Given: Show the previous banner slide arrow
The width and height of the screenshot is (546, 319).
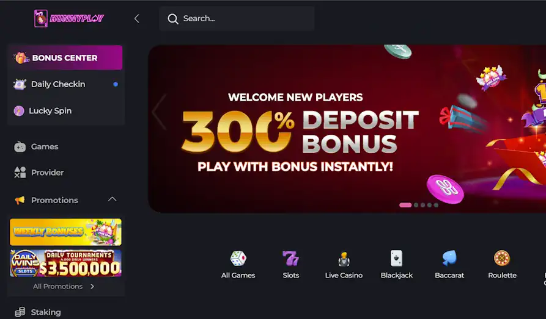Looking at the screenshot, I should [x=159, y=112].
